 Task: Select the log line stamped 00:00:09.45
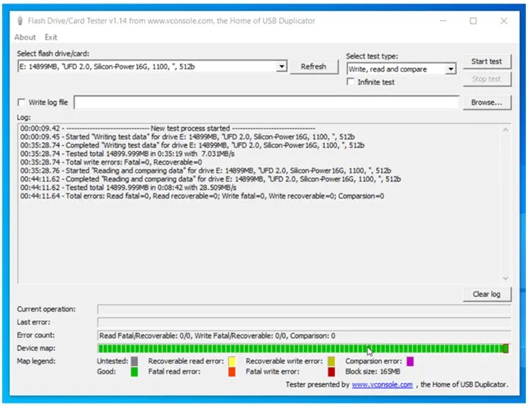tap(187, 137)
